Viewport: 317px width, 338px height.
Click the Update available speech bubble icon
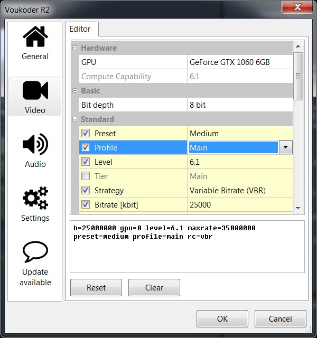(x=35, y=251)
